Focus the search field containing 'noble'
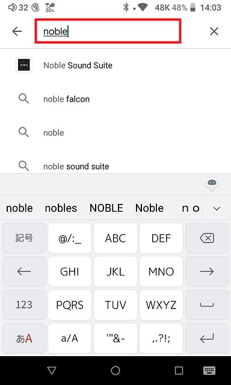 click(108, 31)
